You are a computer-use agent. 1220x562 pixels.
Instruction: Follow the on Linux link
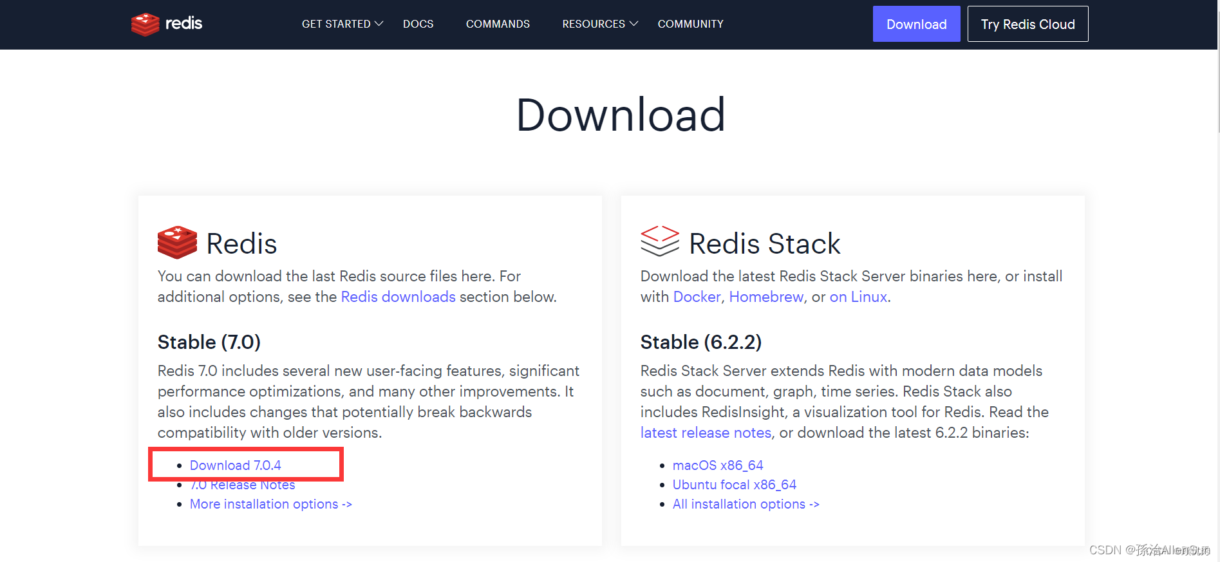(858, 297)
